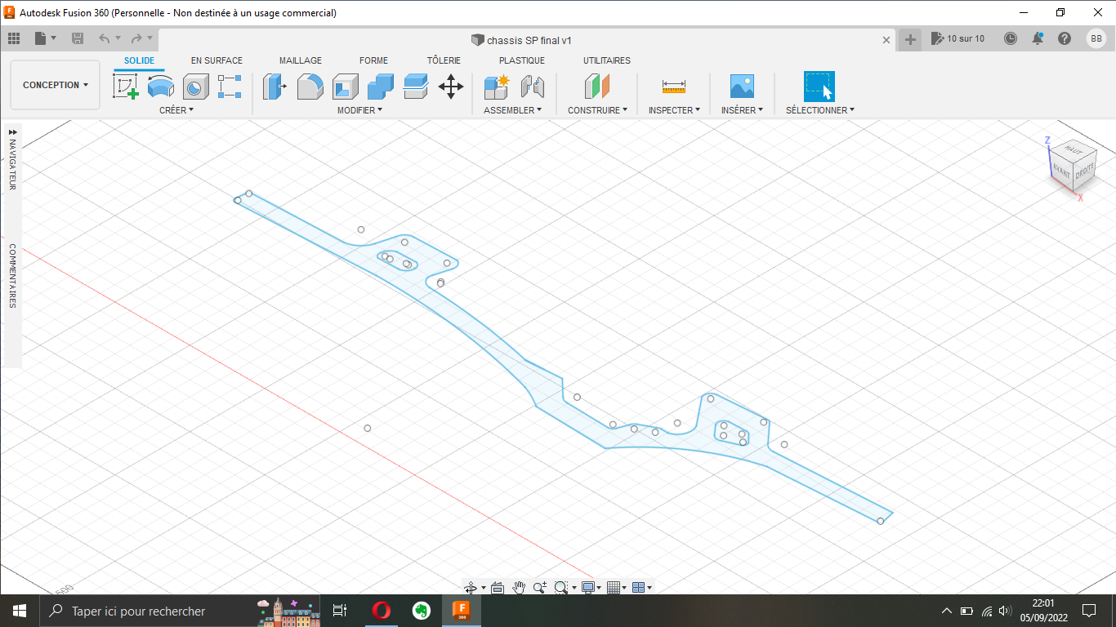This screenshot has height=627, width=1116.
Task: Switch to the SOLIDE tab
Action: pyautogui.click(x=140, y=60)
